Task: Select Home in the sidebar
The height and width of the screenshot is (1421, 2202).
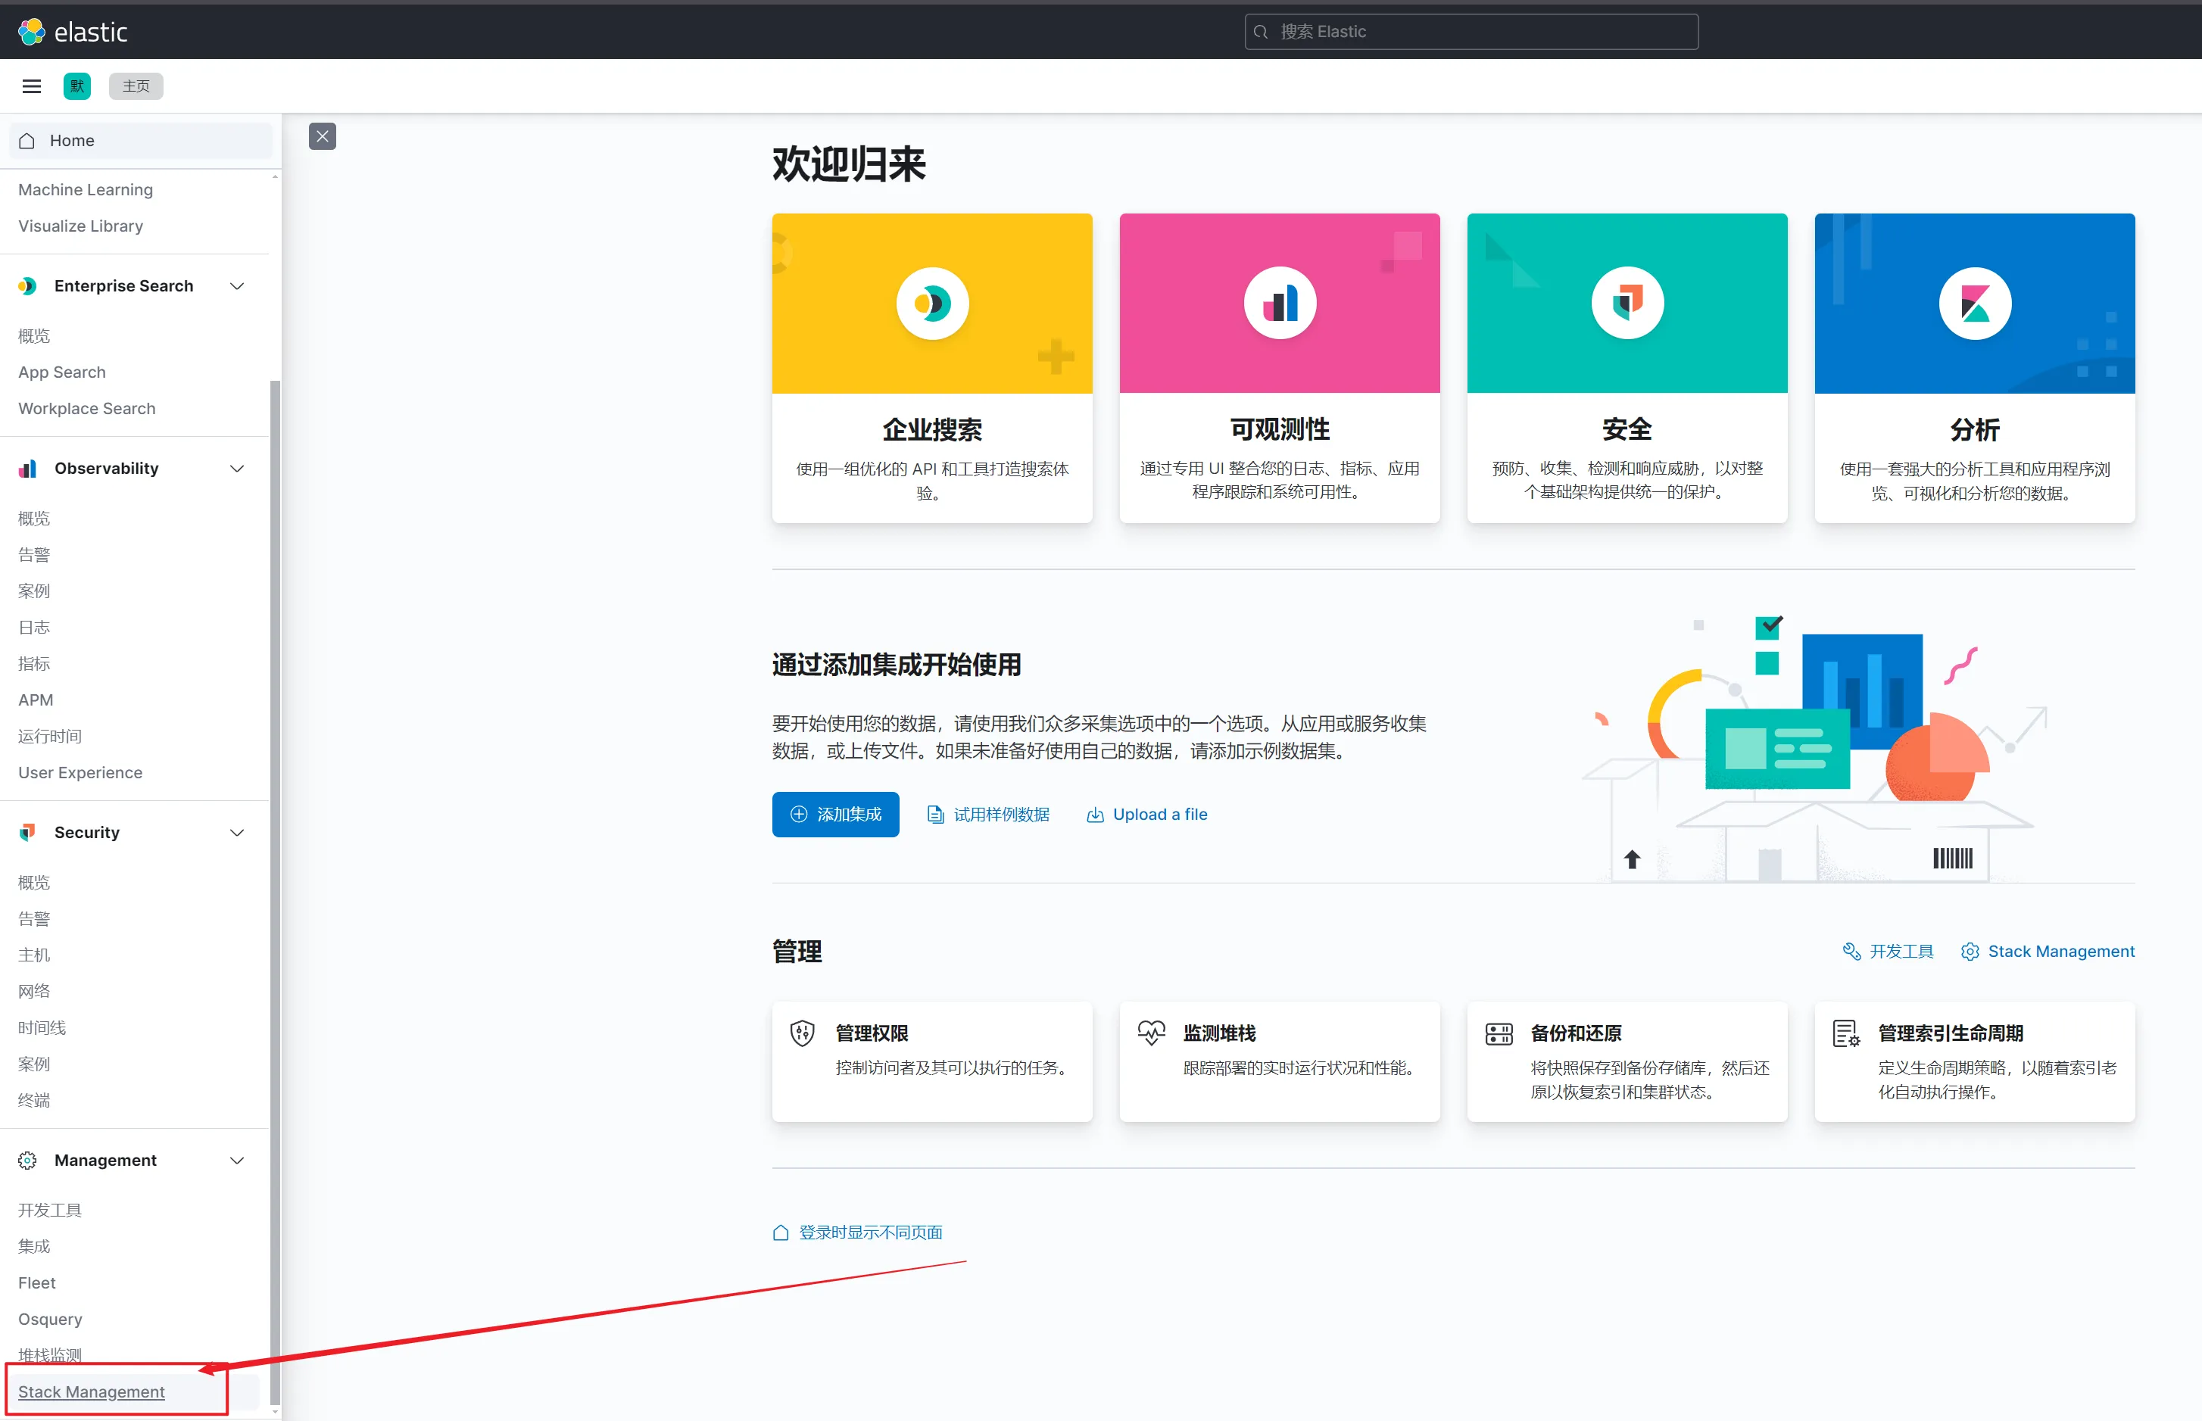Action: click(x=72, y=140)
